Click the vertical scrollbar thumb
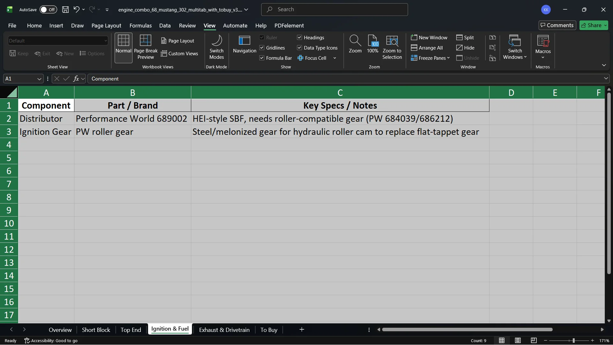613x345 pixels. coord(609,183)
